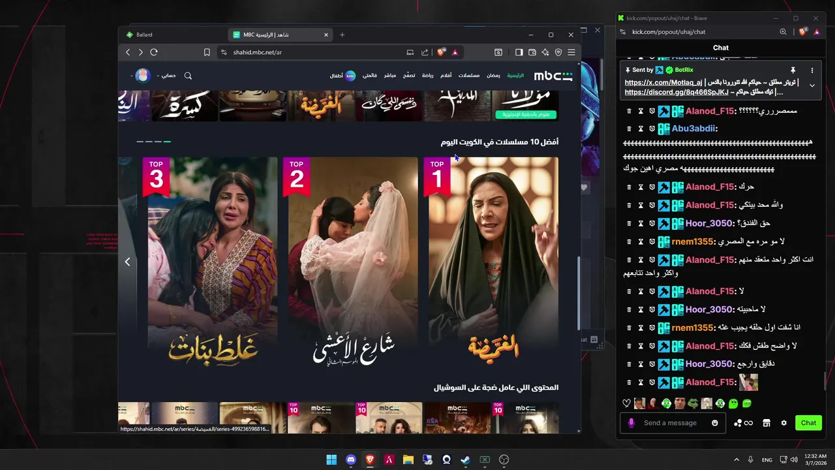Image resolution: width=835 pixels, height=470 pixels.
Task: Open Top 1 الغميضة series poster
Action: (493, 261)
